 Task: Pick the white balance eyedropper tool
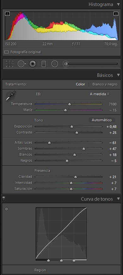(x=10, y=96)
